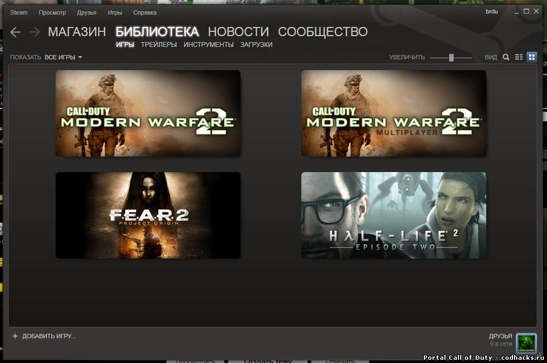The width and height of the screenshot is (547, 363).
Task: Open the СООБЩЕСТВО section
Action: click(323, 32)
